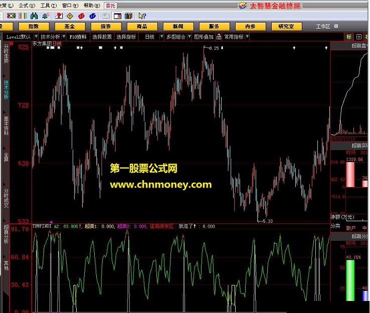The height and width of the screenshot is (313, 370).
Task: Click the padlock icon beside 图形叠加
Action: [x=219, y=37]
